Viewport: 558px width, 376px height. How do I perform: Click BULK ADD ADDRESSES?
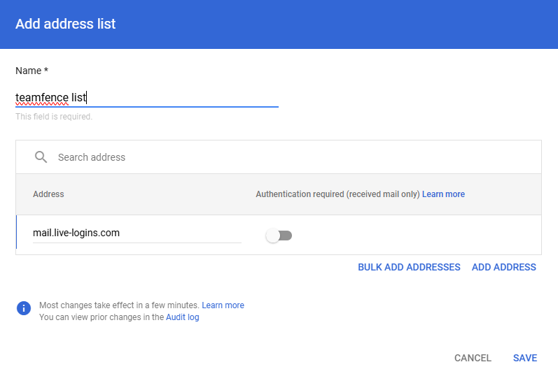tap(409, 267)
